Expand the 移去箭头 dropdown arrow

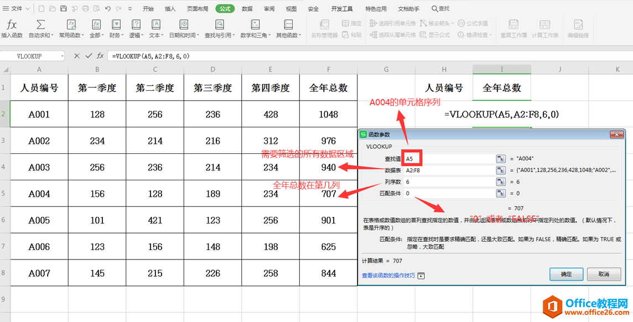click(x=453, y=23)
